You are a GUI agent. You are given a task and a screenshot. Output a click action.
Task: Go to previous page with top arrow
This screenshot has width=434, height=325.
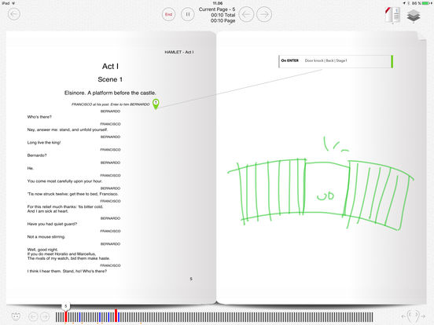click(246, 14)
